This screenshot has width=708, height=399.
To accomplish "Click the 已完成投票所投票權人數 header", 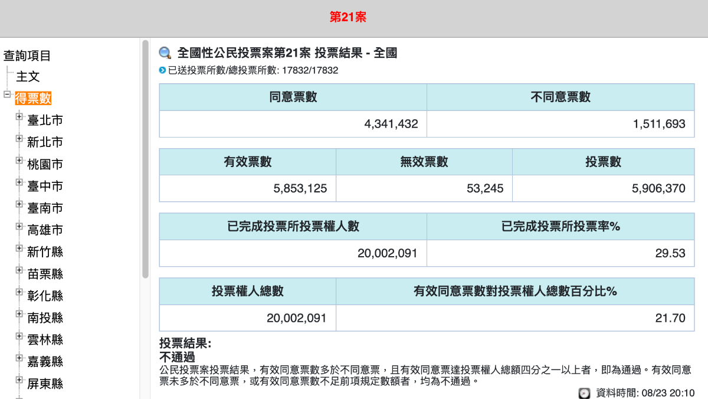I will (293, 227).
